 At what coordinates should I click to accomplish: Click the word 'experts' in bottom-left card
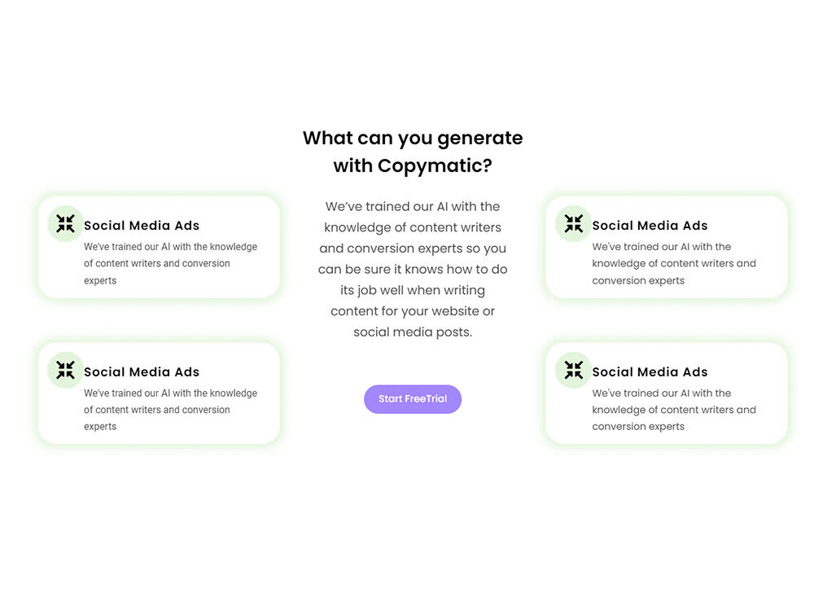coord(100,427)
